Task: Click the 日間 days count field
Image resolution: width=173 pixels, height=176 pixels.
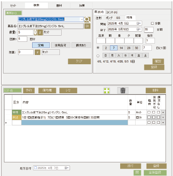Action: tap(149, 29)
